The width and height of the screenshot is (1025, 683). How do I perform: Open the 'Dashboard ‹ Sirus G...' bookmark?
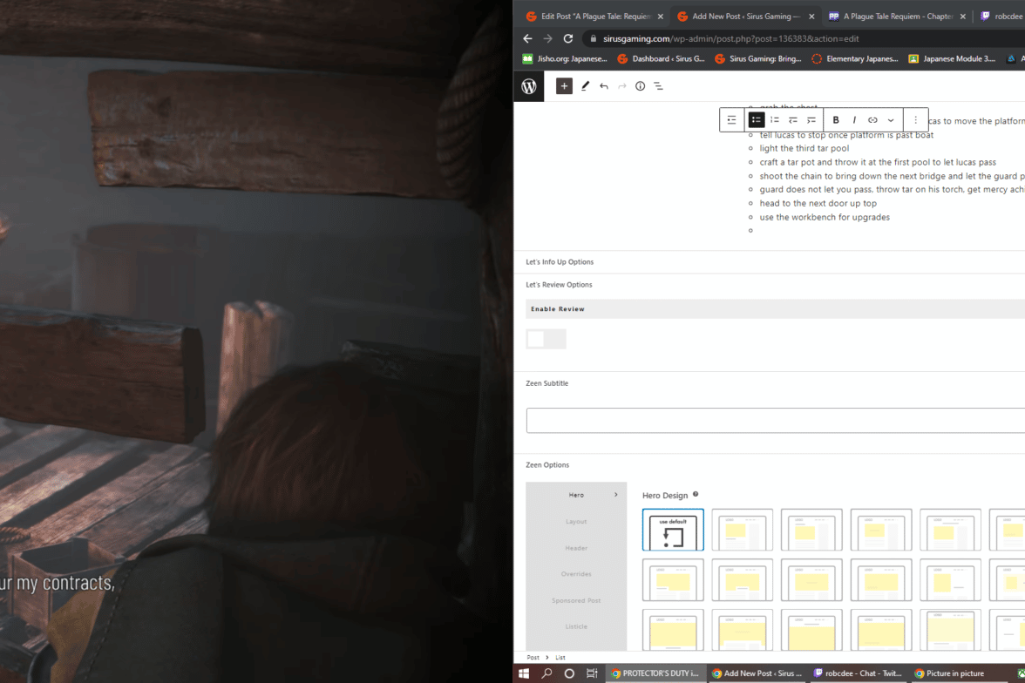coord(661,59)
